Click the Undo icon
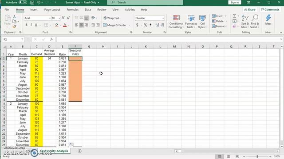Viewport: 284px width, 159px height. (x=39, y=2)
